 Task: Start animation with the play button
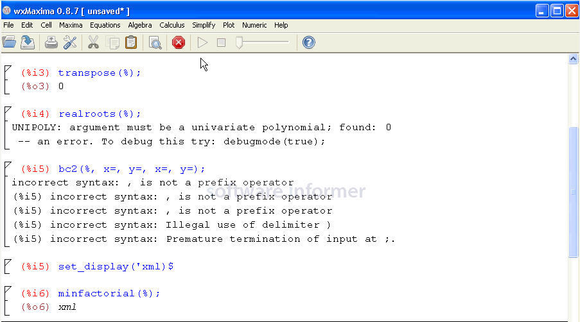[203, 42]
